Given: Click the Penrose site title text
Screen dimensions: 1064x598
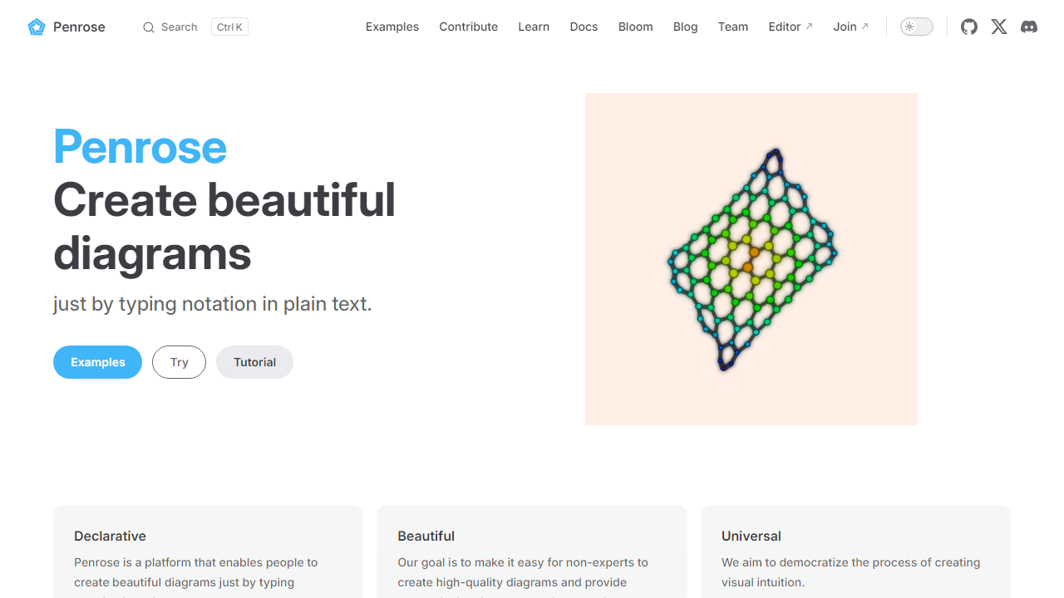Looking at the screenshot, I should 79,27.
